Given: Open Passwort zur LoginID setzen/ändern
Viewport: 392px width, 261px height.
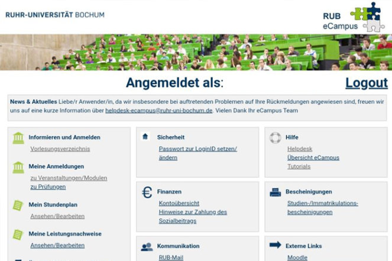Looking at the screenshot, I should point(197,153).
